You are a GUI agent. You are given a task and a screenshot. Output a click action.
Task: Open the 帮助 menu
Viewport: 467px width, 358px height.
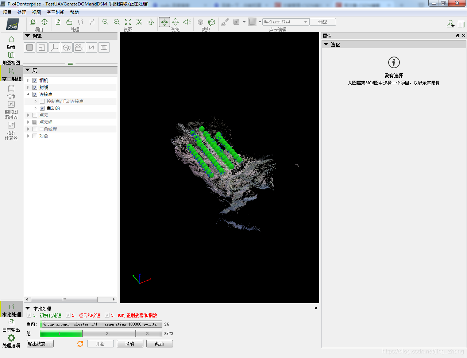(x=74, y=12)
